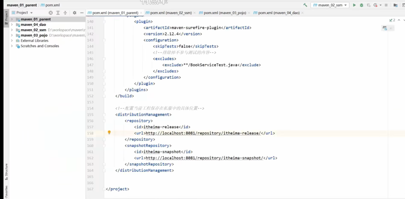Toggle the Structure tool window
The height and width of the screenshot is (199, 405).
[6, 170]
